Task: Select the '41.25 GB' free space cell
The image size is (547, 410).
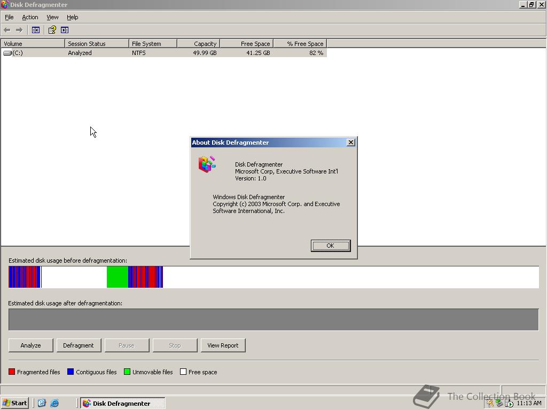Action: click(258, 53)
